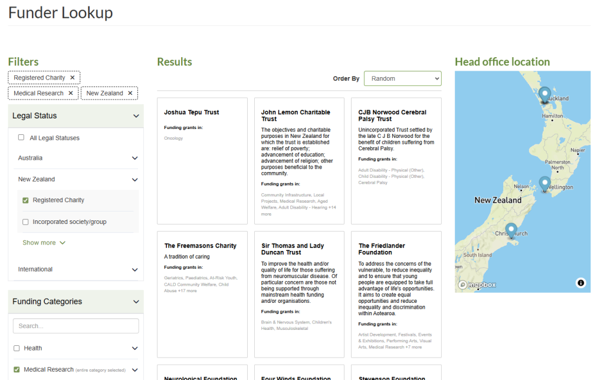Click the Christchurch map pin marker

coord(511,230)
